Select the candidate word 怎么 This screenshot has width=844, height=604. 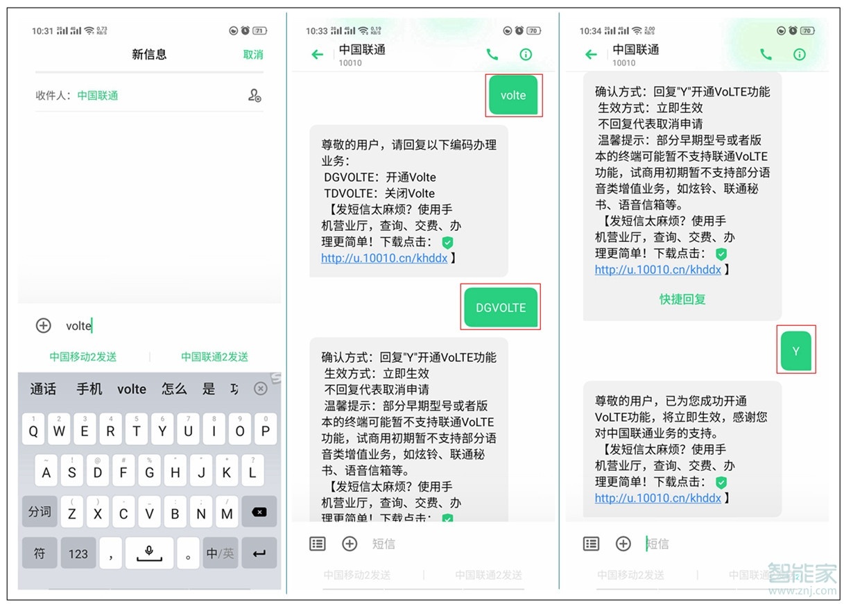[173, 388]
